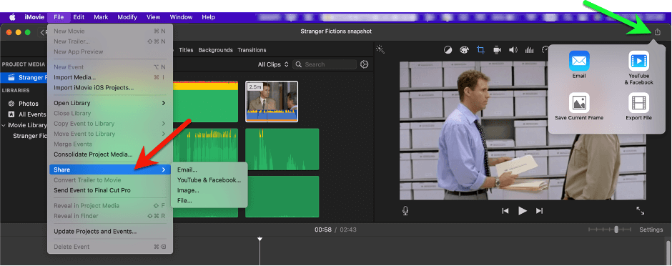672x266 pixels.
Task: Open the Modify menu
Action: 127,17
